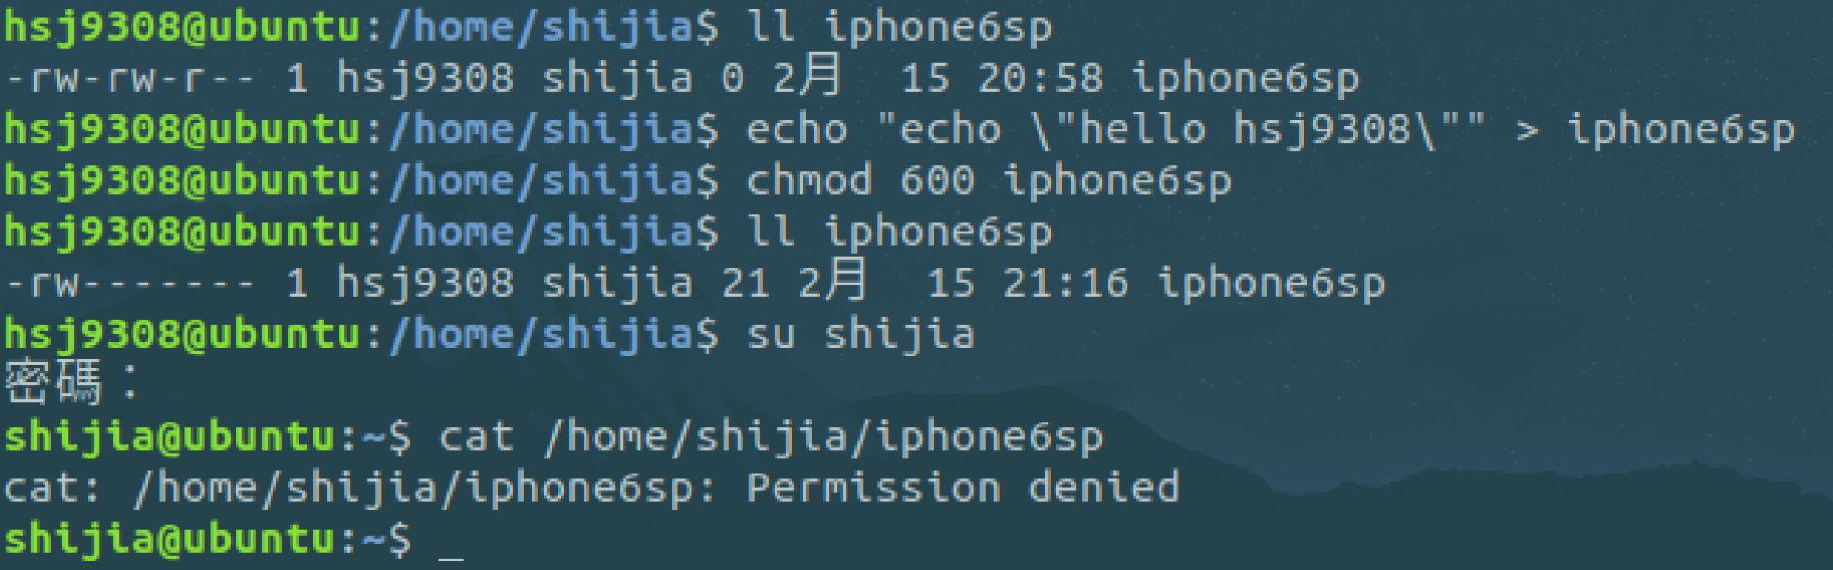This screenshot has height=570, width=1833.
Task: Click the filename 'iphone6sp' after 21:16
Action: [x=1271, y=282]
